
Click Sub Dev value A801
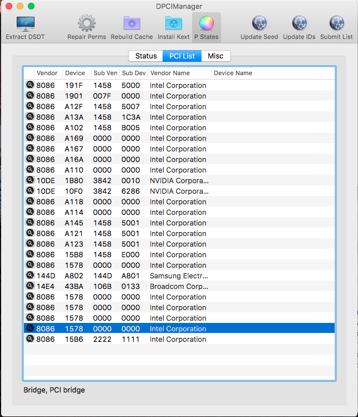coord(130,276)
